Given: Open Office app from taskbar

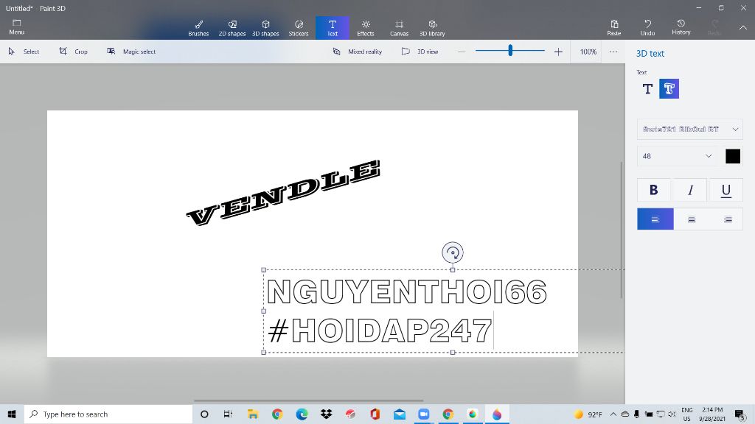Looking at the screenshot, I should point(375,414).
